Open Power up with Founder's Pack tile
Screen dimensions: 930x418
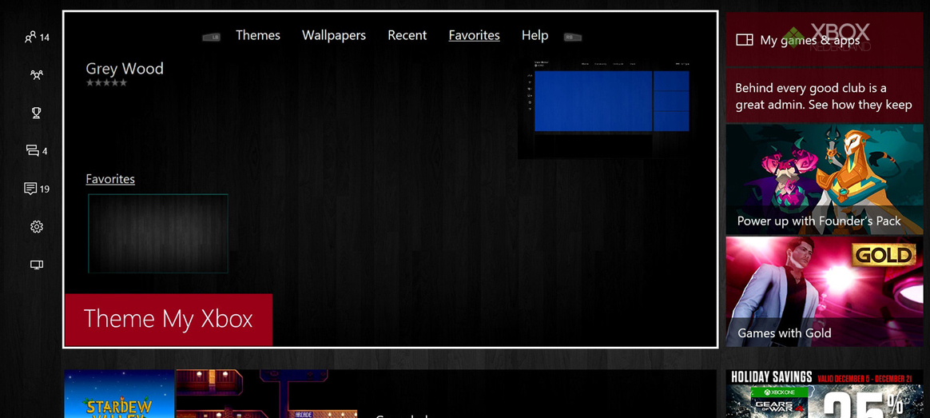pyautogui.click(x=825, y=180)
